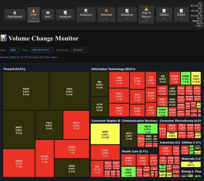Click the Risk & Return warning icon

(146, 9)
